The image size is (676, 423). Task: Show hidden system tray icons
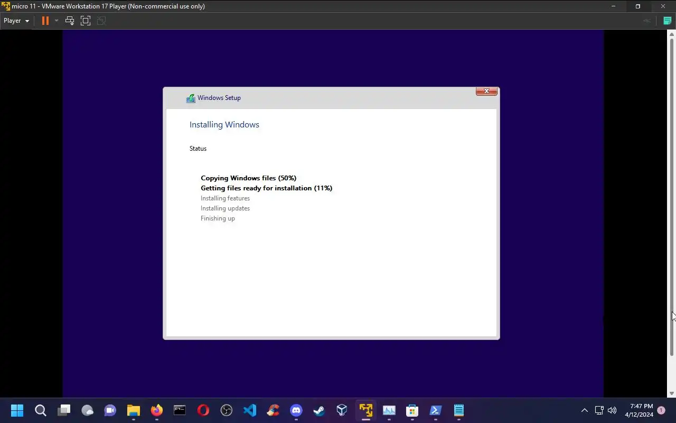point(584,410)
